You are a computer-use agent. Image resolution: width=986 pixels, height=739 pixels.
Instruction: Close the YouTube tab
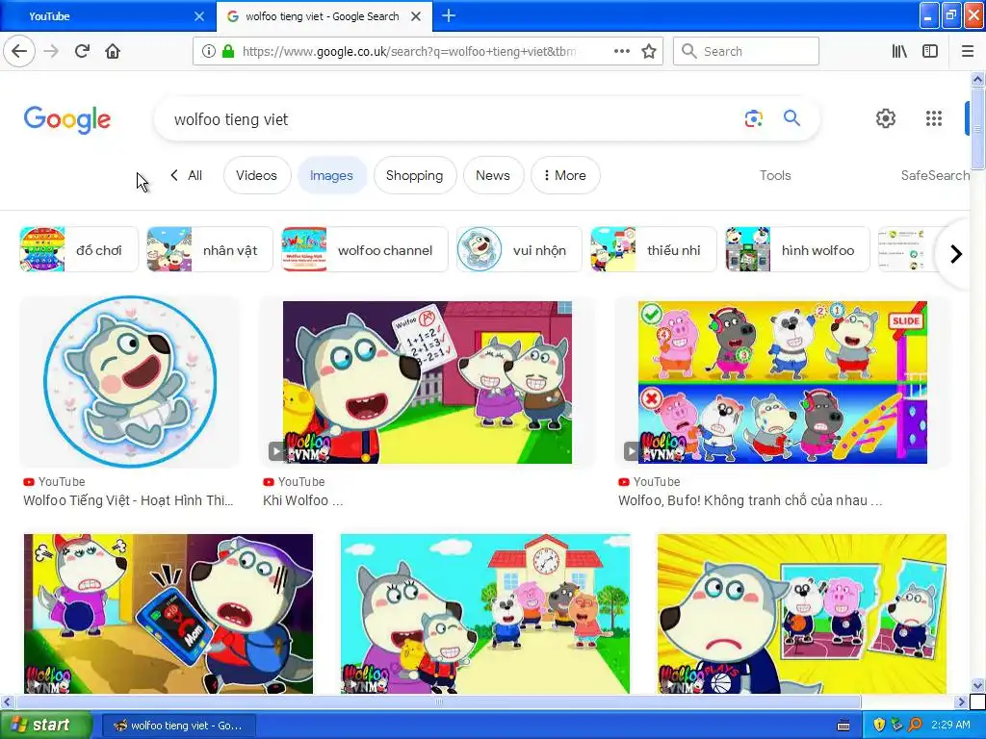pos(198,16)
